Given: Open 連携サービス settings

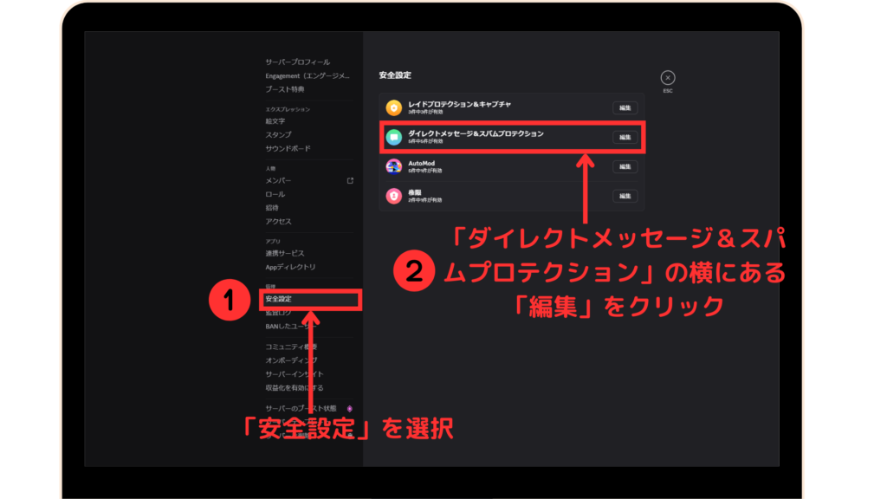Looking at the screenshot, I should [x=284, y=253].
